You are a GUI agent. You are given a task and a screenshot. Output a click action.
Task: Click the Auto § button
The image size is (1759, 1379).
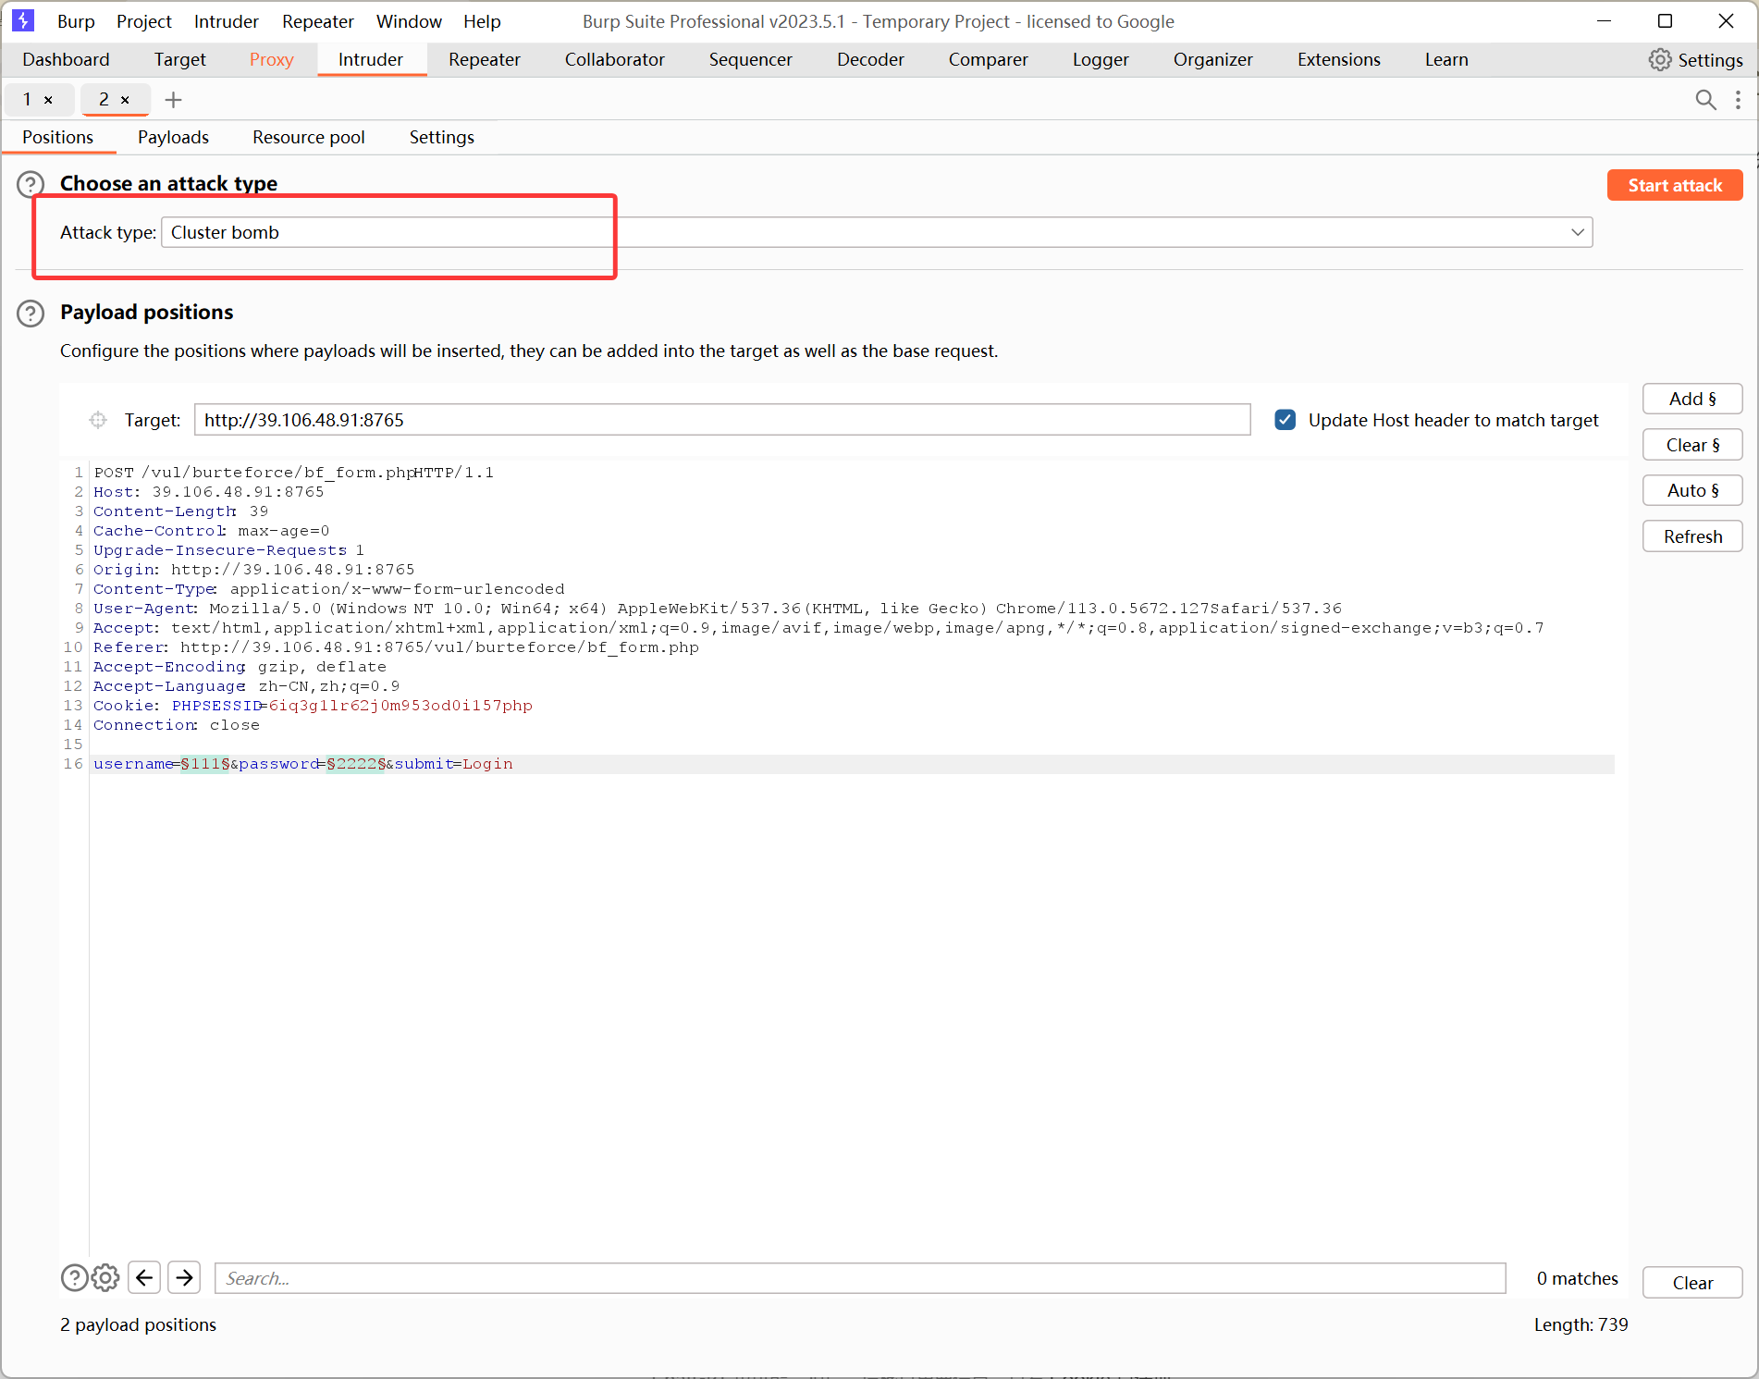(1692, 490)
